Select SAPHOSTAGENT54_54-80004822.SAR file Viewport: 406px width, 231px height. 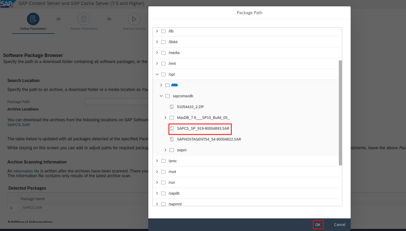tap(209, 139)
